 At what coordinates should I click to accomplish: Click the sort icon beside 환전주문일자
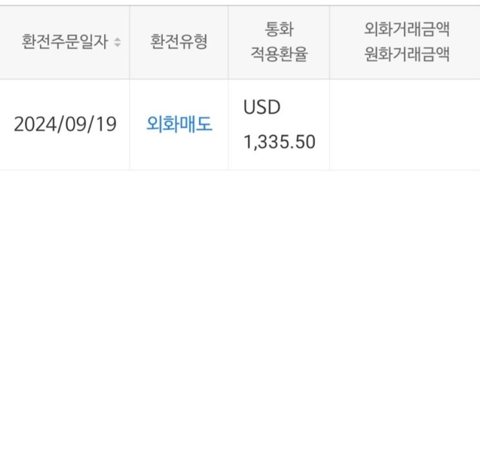117,43
